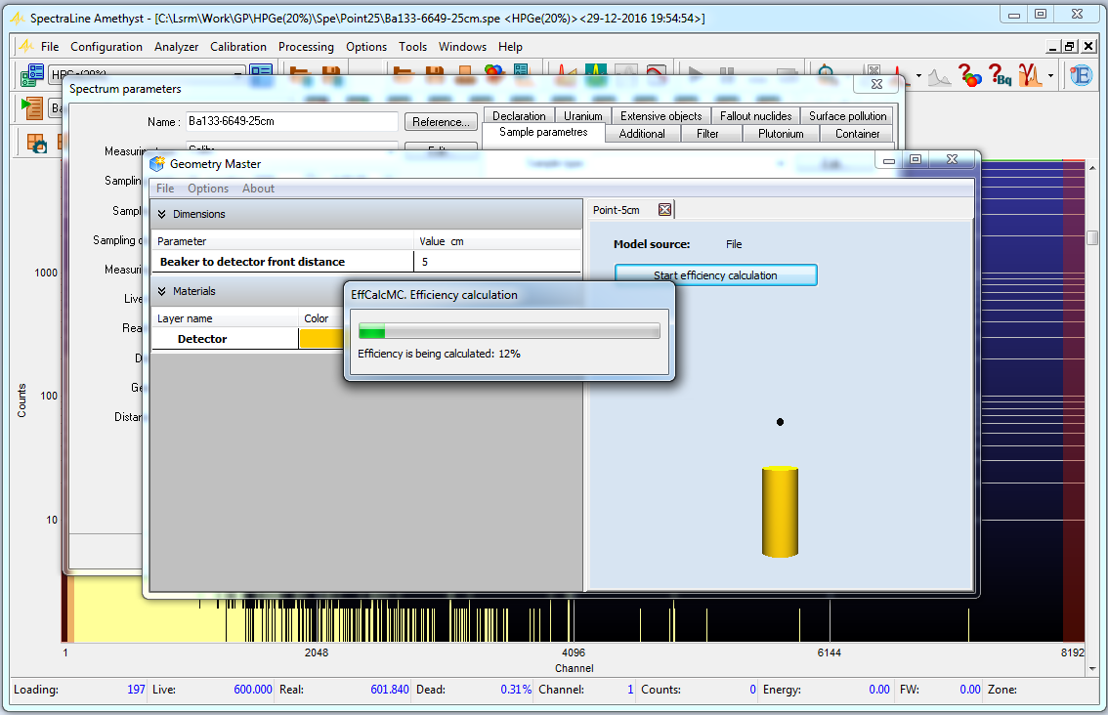
Task: Open the Calibration menu
Action: [238, 47]
